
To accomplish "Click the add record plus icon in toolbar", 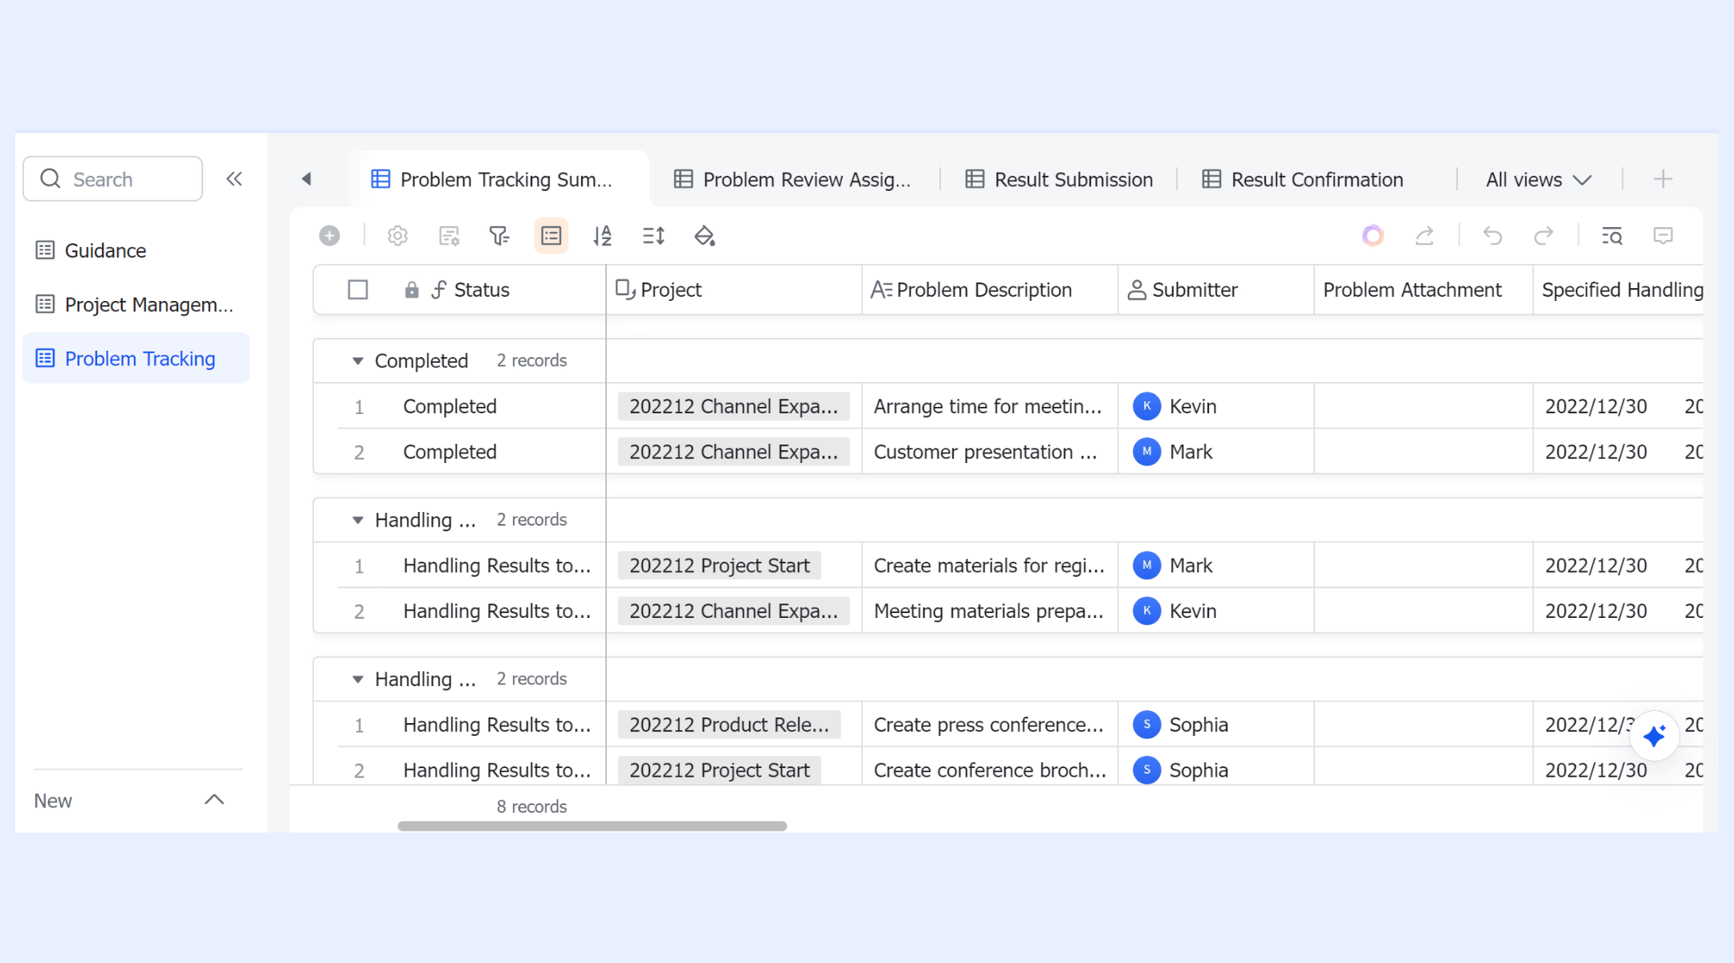I will click(329, 236).
